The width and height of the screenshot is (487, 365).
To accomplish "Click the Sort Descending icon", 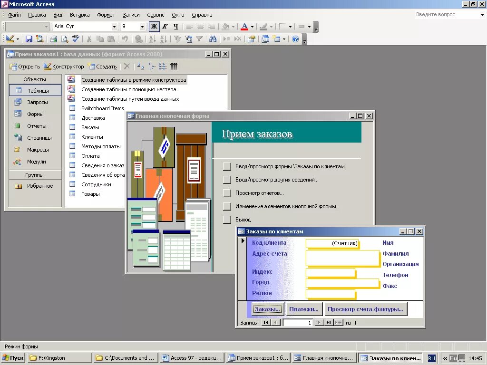I will tap(164, 39).
